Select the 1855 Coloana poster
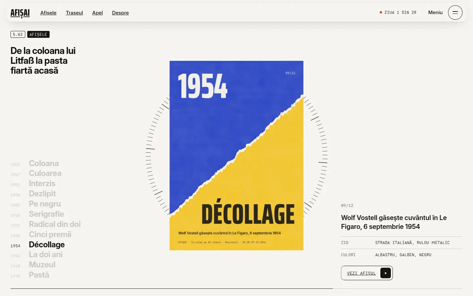 point(34,163)
